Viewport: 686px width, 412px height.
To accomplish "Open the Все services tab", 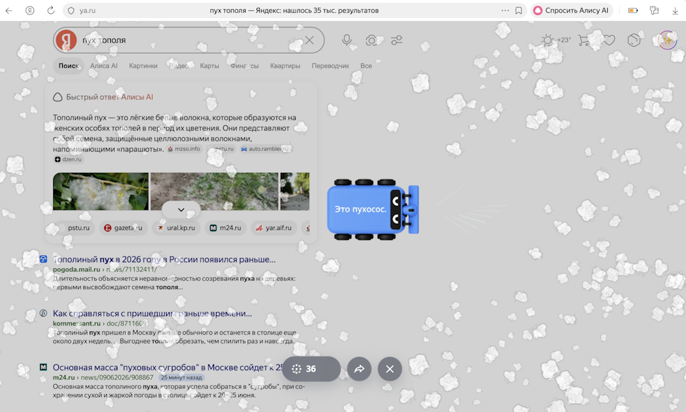I will 366,66.
